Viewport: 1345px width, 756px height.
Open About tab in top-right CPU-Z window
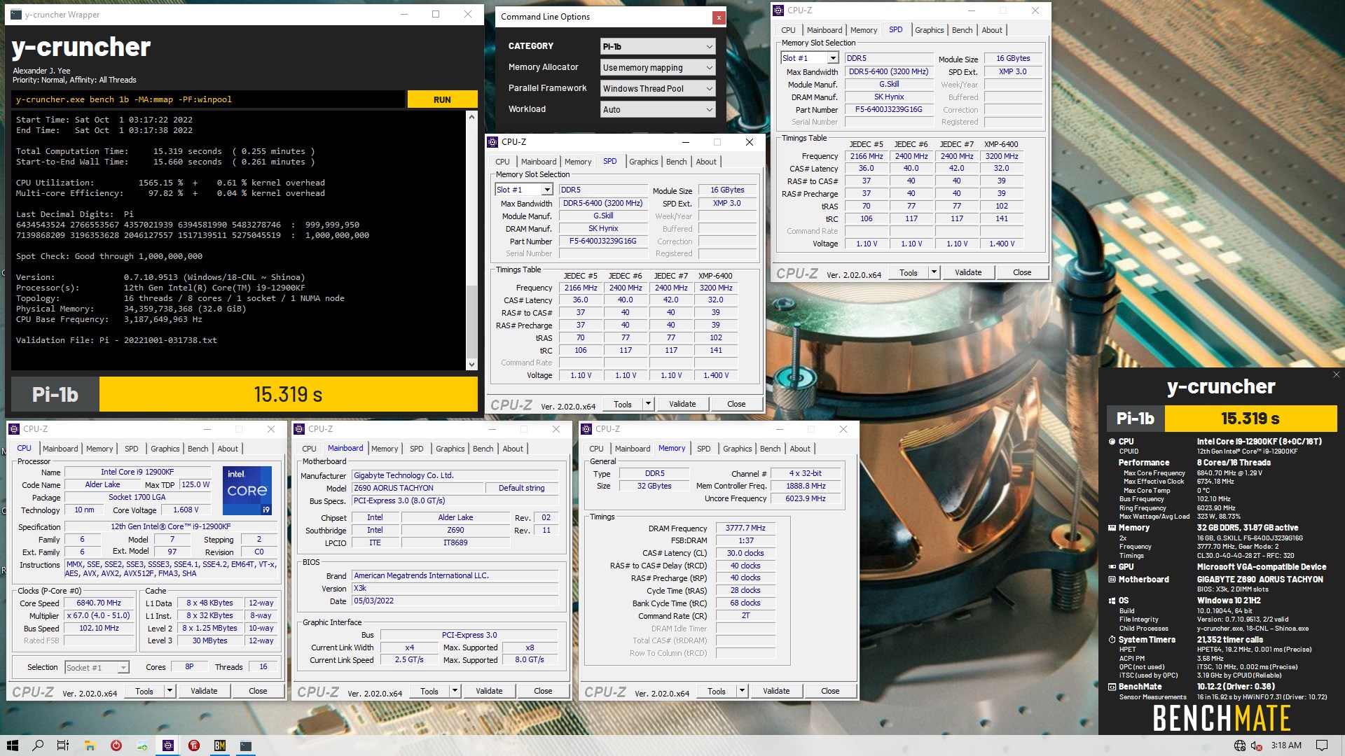click(x=992, y=30)
